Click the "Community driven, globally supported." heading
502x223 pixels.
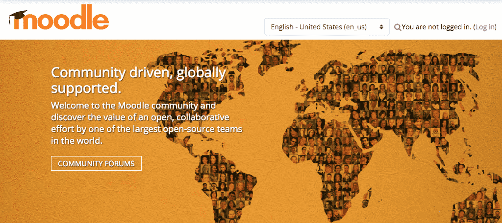[138, 80]
